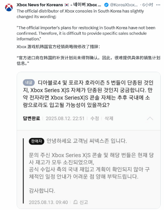This screenshot has height=210, width=164.
Task: Open the three-dot more options menu
Action: [x=158, y=5]
